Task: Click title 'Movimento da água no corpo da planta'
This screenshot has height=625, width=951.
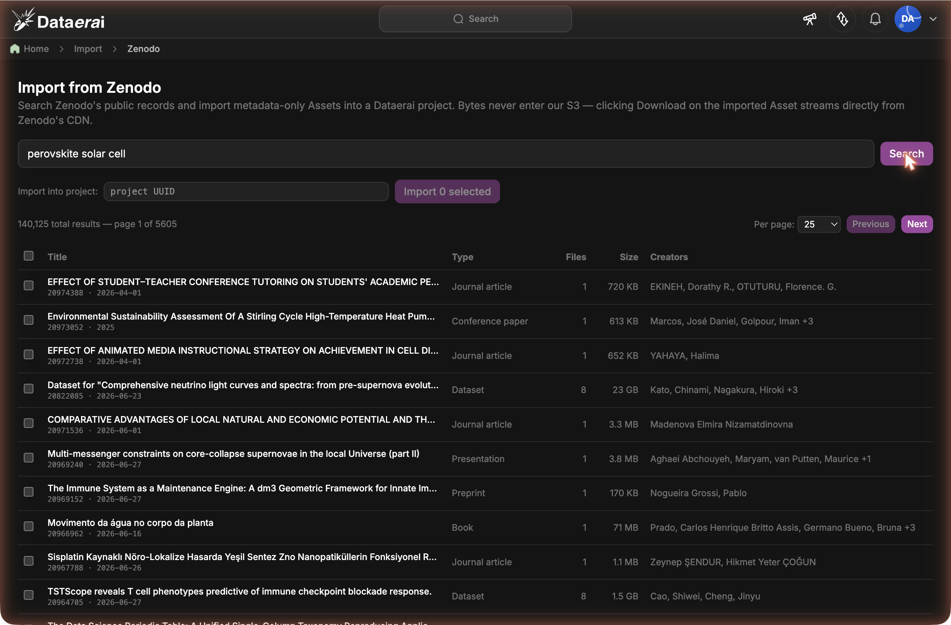Action: coord(130,523)
